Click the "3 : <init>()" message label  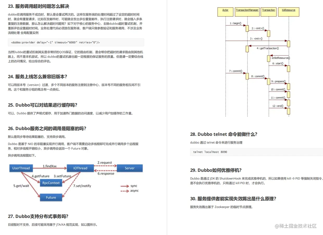pos(256,39)
